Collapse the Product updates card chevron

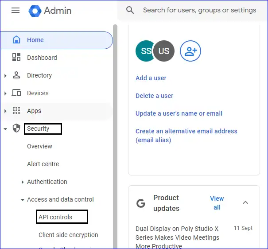245,202
